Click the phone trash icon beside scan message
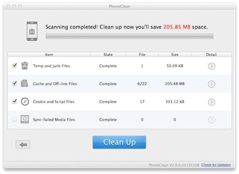This screenshot has height=174, width=239. point(32,31)
